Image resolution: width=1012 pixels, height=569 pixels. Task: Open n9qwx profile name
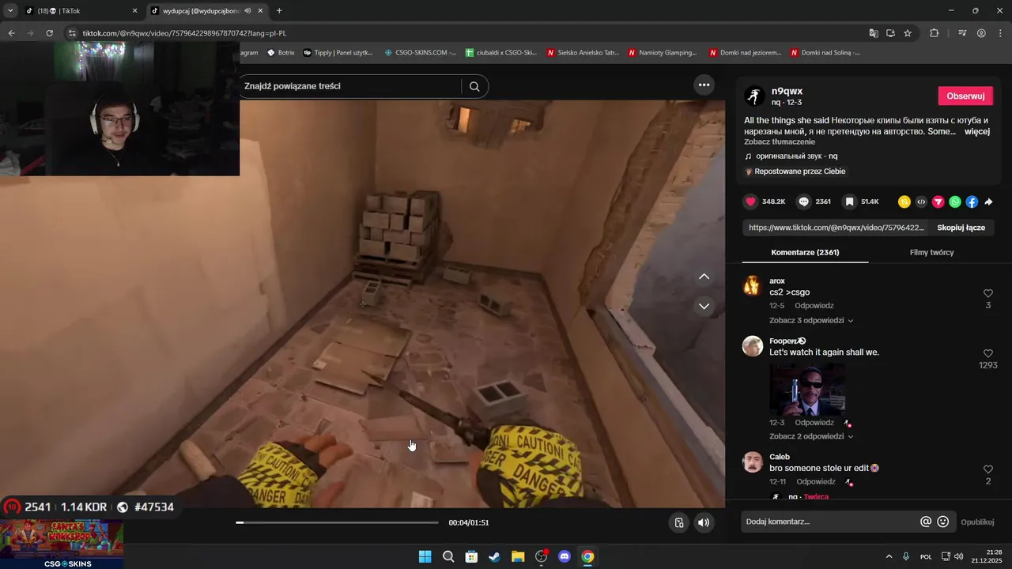787,91
